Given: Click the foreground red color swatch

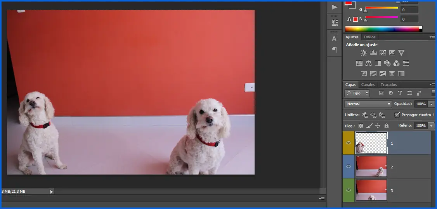Looking at the screenshot, I should pyautogui.click(x=348, y=2).
